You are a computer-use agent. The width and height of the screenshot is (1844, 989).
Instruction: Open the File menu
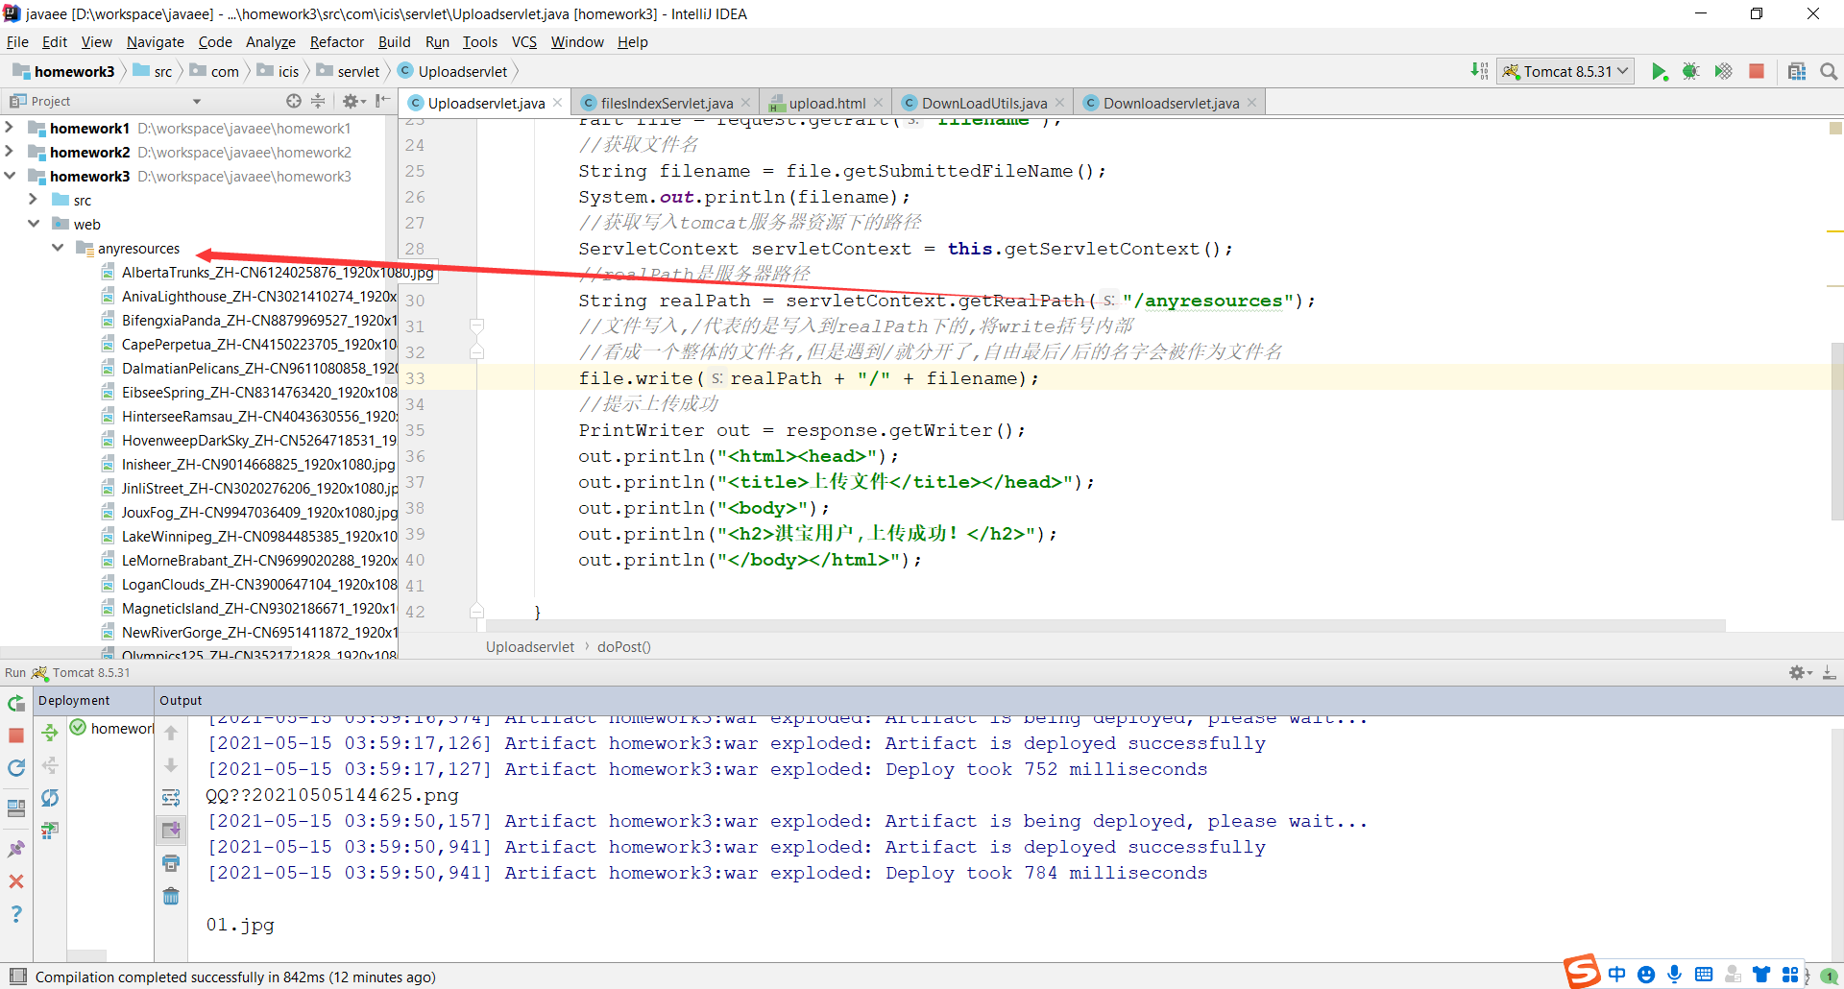point(17,42)
